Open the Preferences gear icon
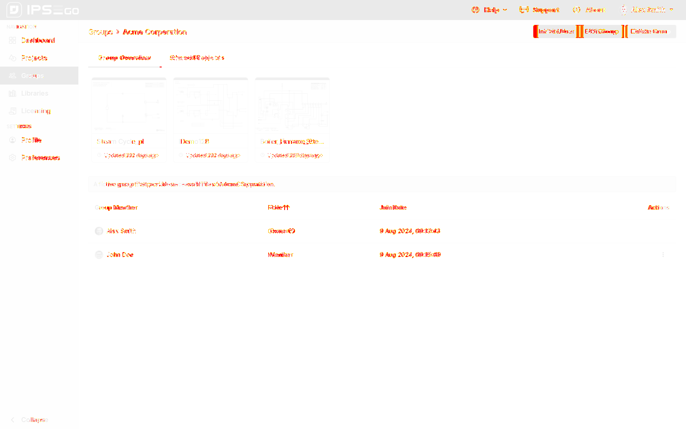This screenshot has width=686, height=429. pyautogui.click(x=13, y=158)
